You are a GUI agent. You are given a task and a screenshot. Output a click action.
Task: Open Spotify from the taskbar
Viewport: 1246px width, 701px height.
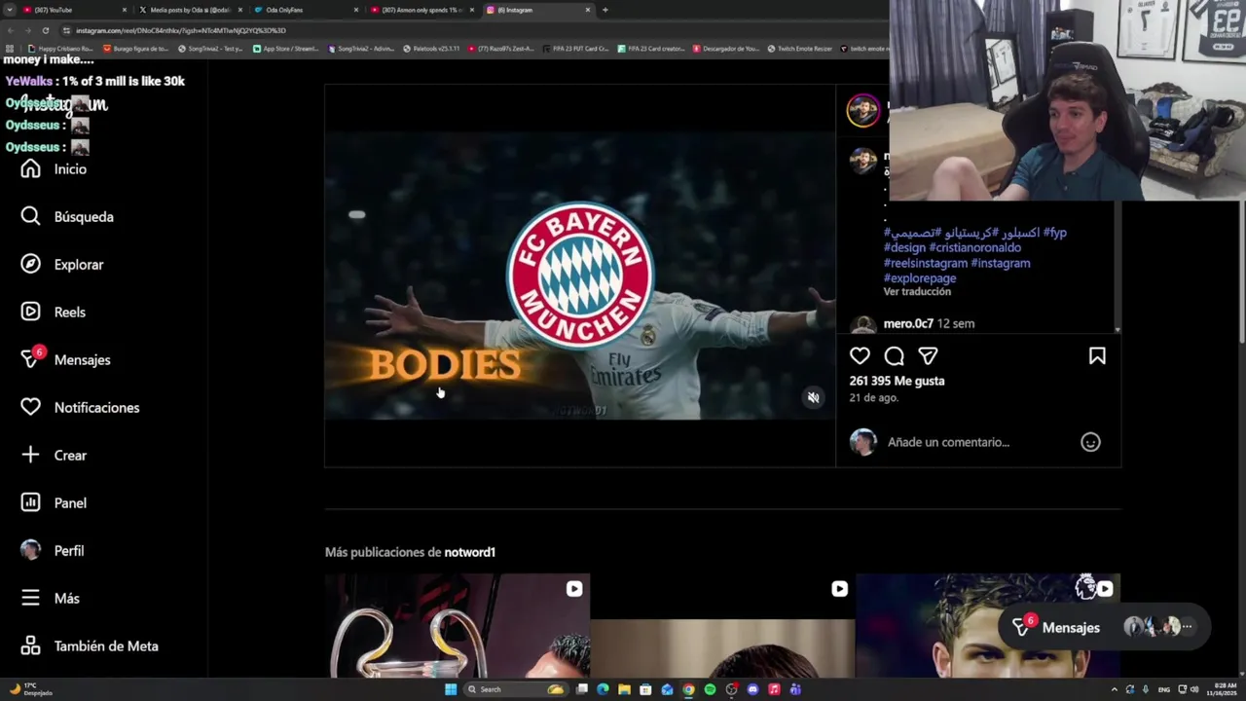710,689
